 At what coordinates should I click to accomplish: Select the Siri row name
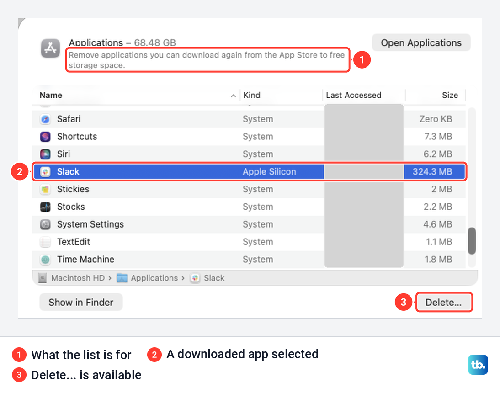click(64, 154)
